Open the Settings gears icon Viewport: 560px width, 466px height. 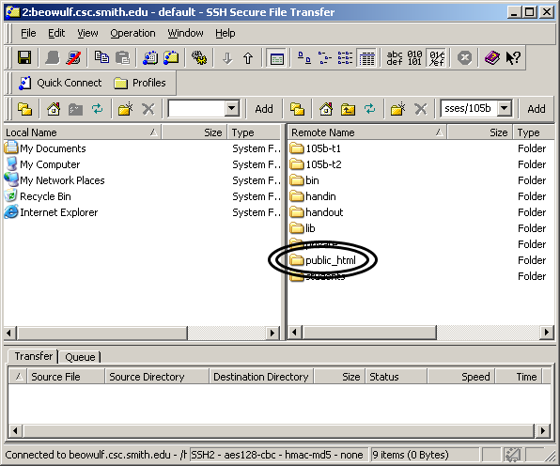[199, 57]
